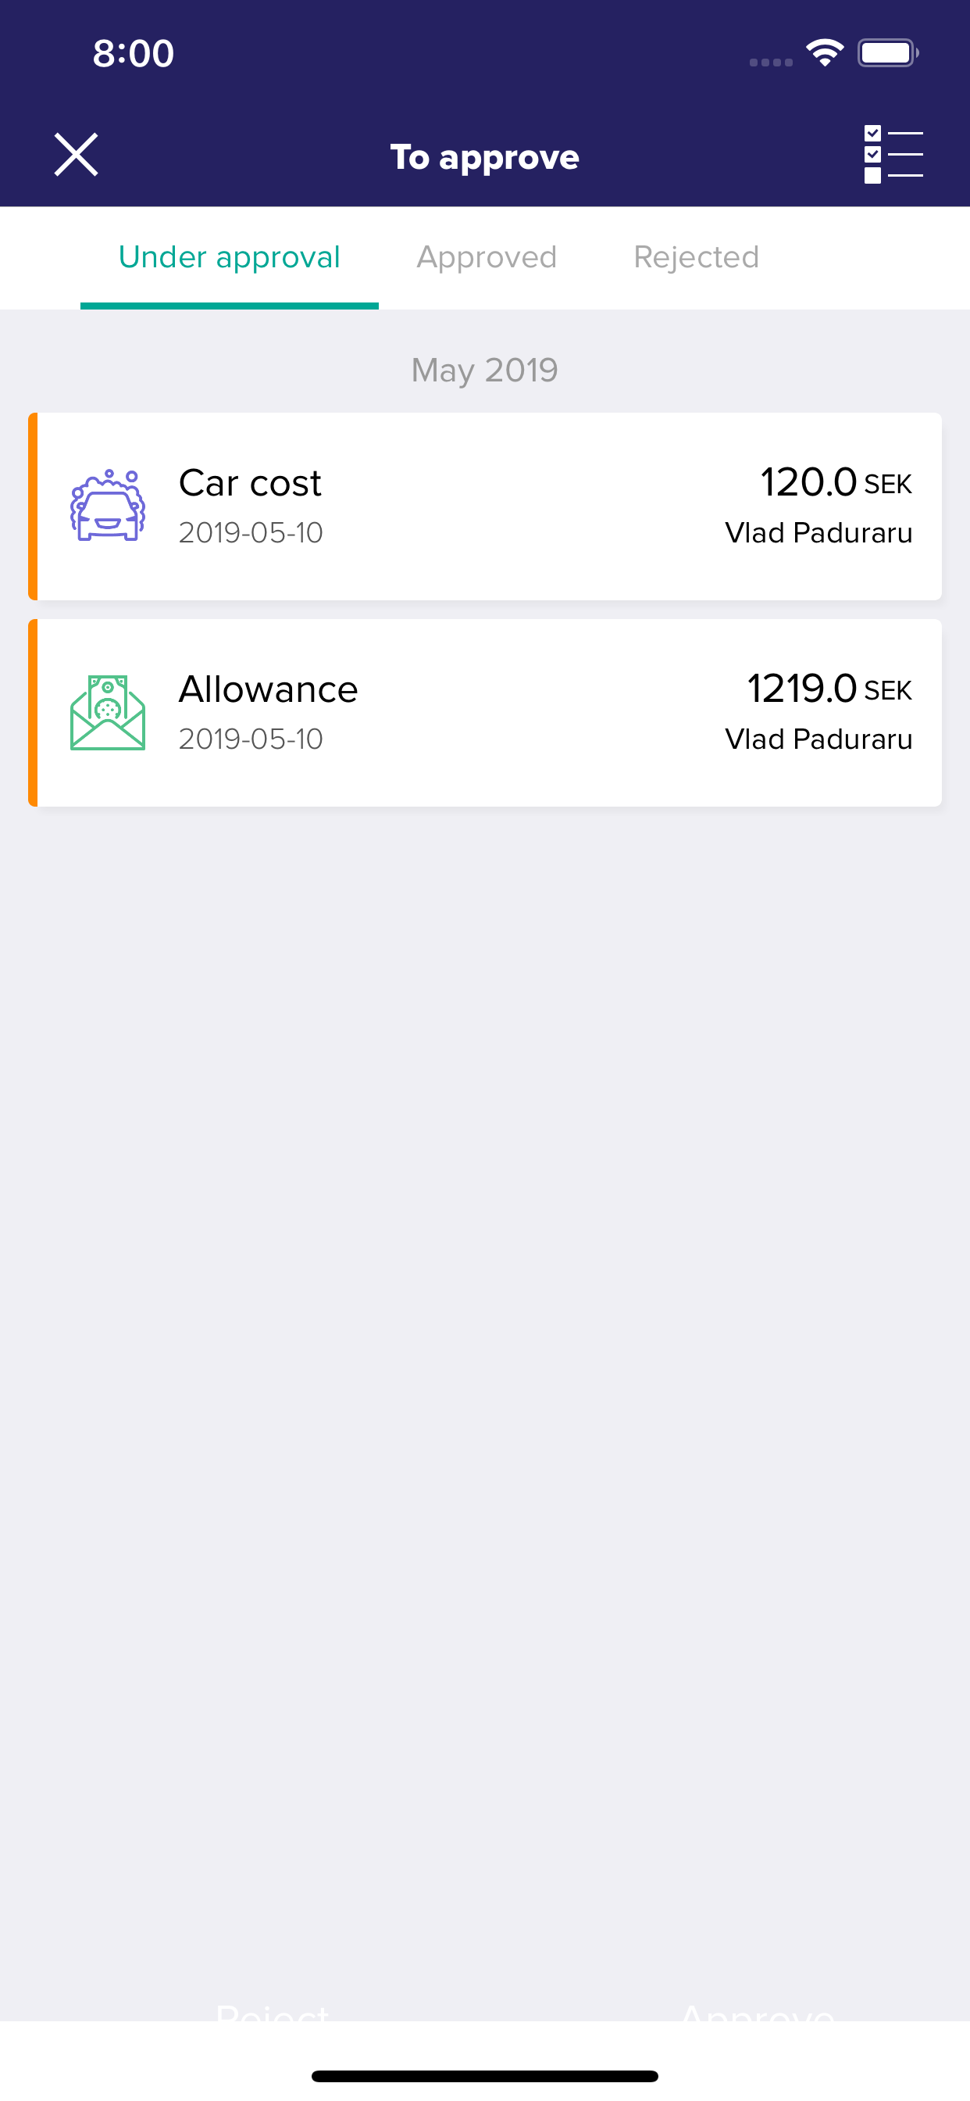Image resolution: width=970 pixels, height=2101 pixels.
Task: Tap the May 2019 section header
Action: click(x=485, y=370)
